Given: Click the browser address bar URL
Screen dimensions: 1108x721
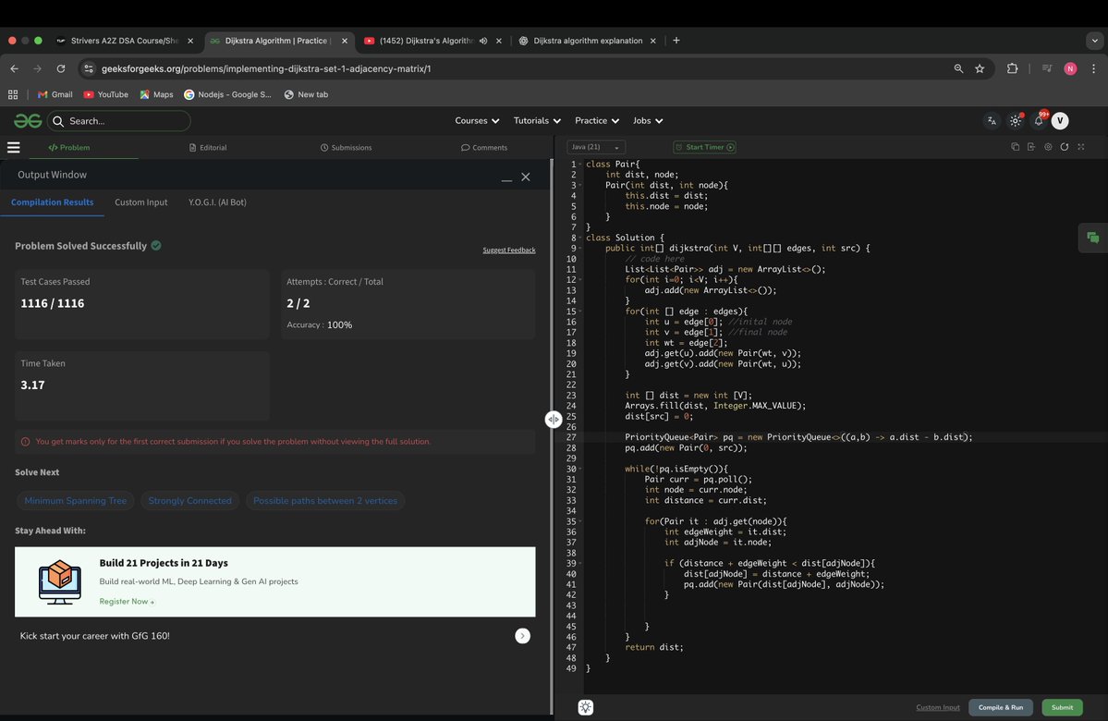Looking at the screenshot, I should [266, 68].
